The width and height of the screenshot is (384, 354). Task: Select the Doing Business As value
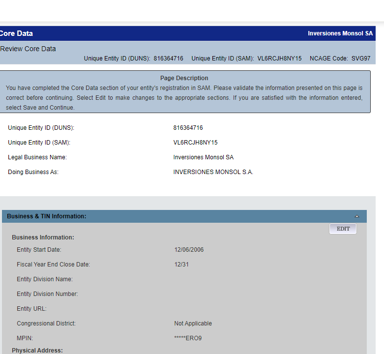tap(213, 172)
